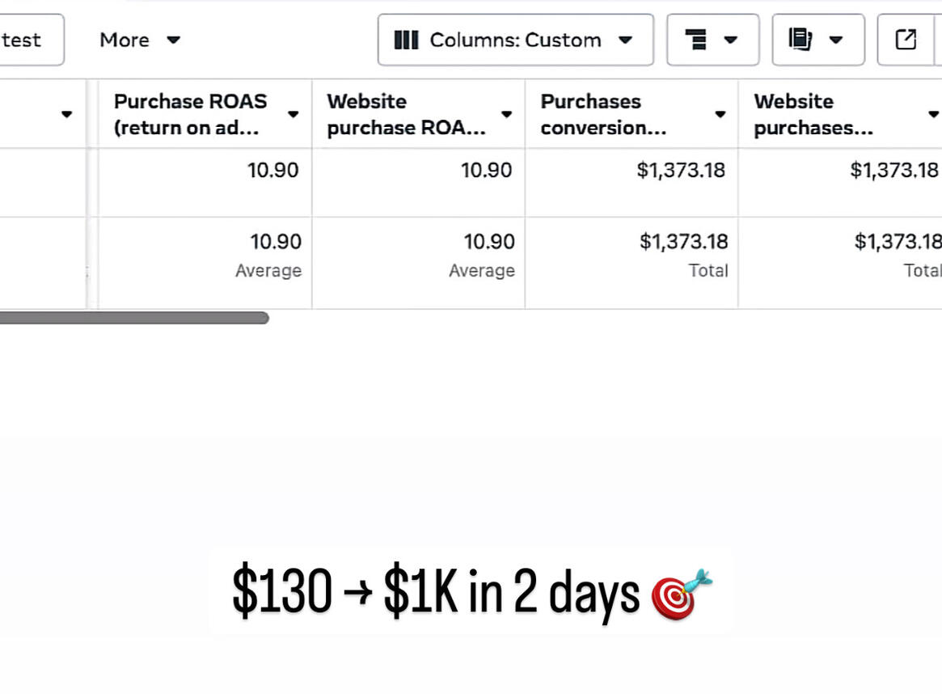
Task: Expand the breakdown dropdown arrow
Action: (x=730, y=40)
